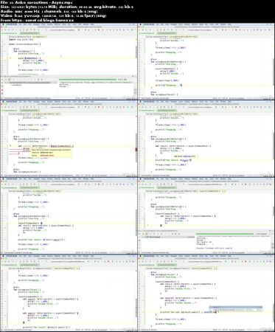Open the frame with the small Deferred type hint popup
Image resolution: width=275 pixels, height=332 pixels.
206,139
